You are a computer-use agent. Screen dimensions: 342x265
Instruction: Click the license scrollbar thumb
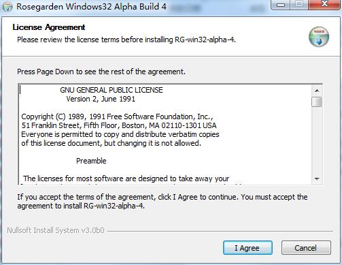point(317,102)
